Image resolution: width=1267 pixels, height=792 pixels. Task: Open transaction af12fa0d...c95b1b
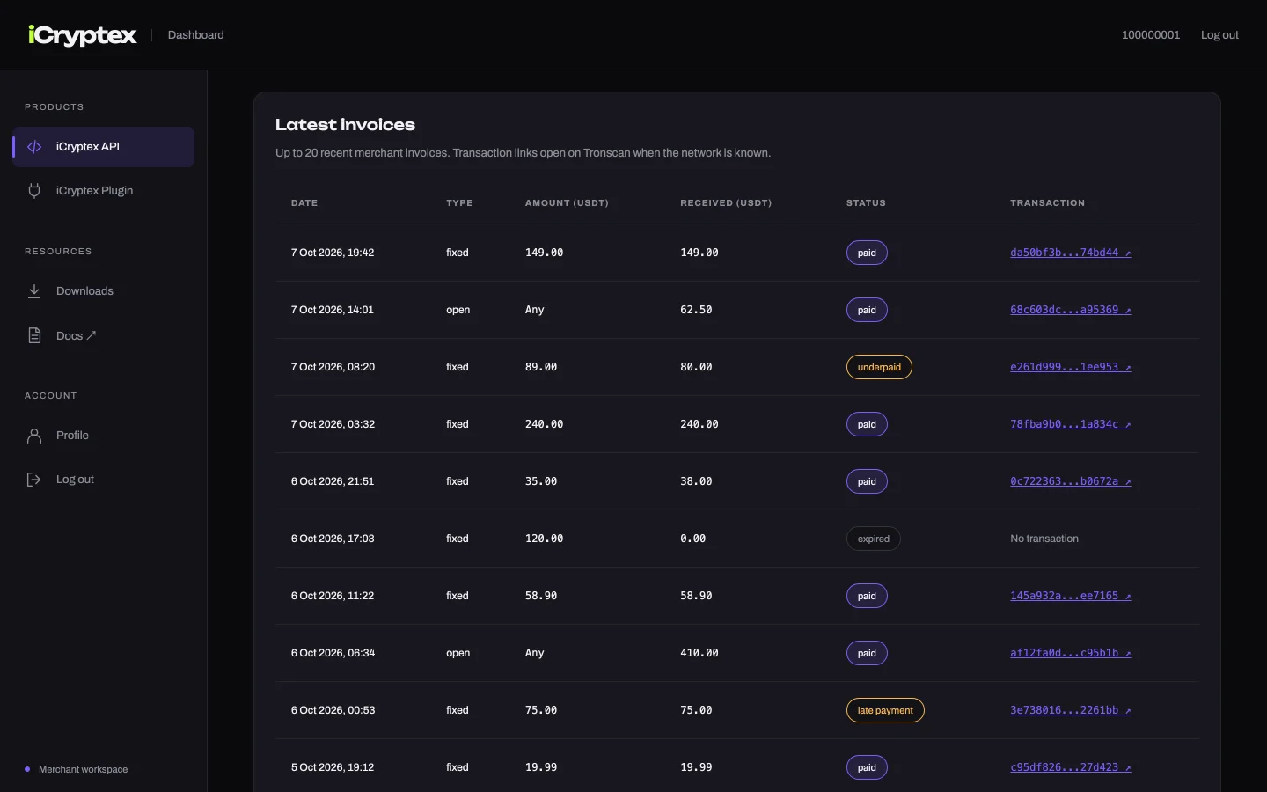[x=1071, y=653]
